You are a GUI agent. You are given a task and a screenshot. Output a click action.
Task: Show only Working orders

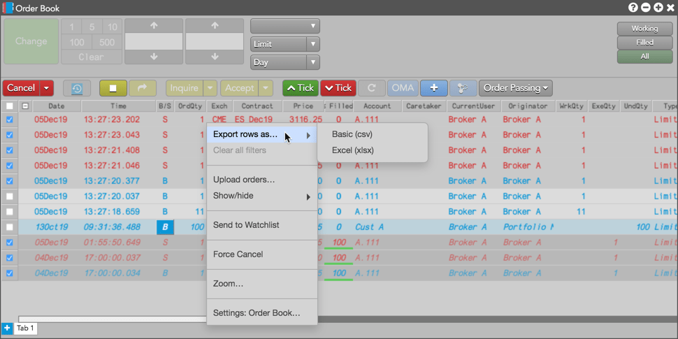tap(644, 29)
